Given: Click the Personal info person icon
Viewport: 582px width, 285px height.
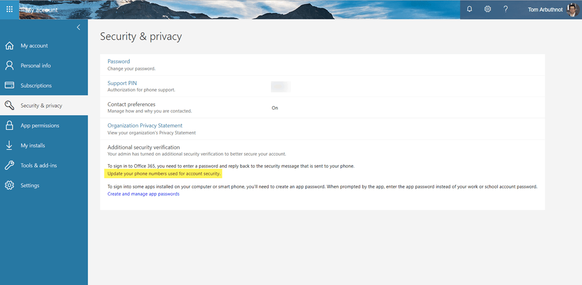Looking at the screenshot, I should (x=9, y=65).
